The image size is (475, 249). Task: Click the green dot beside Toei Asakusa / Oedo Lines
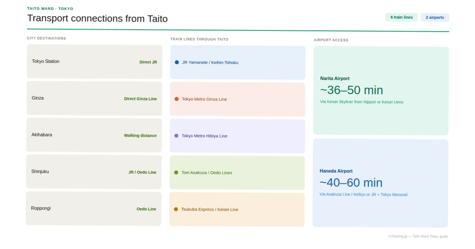tap(176, 172)
